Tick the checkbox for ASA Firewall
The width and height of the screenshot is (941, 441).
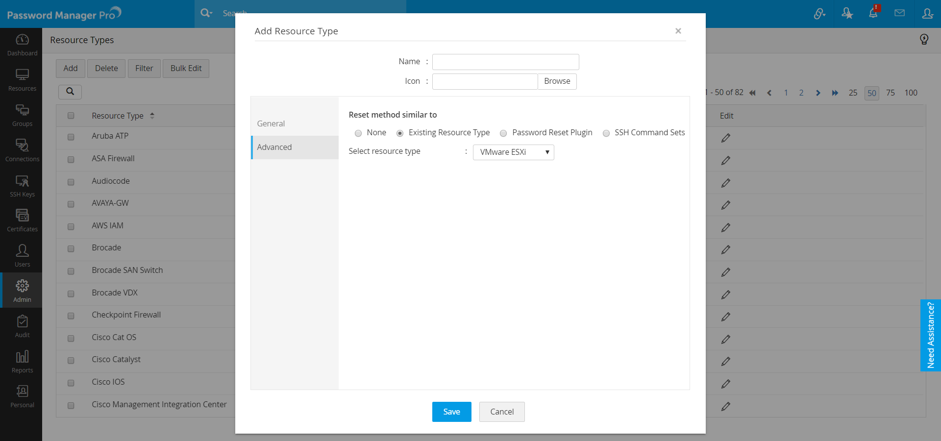click(71, 159)
